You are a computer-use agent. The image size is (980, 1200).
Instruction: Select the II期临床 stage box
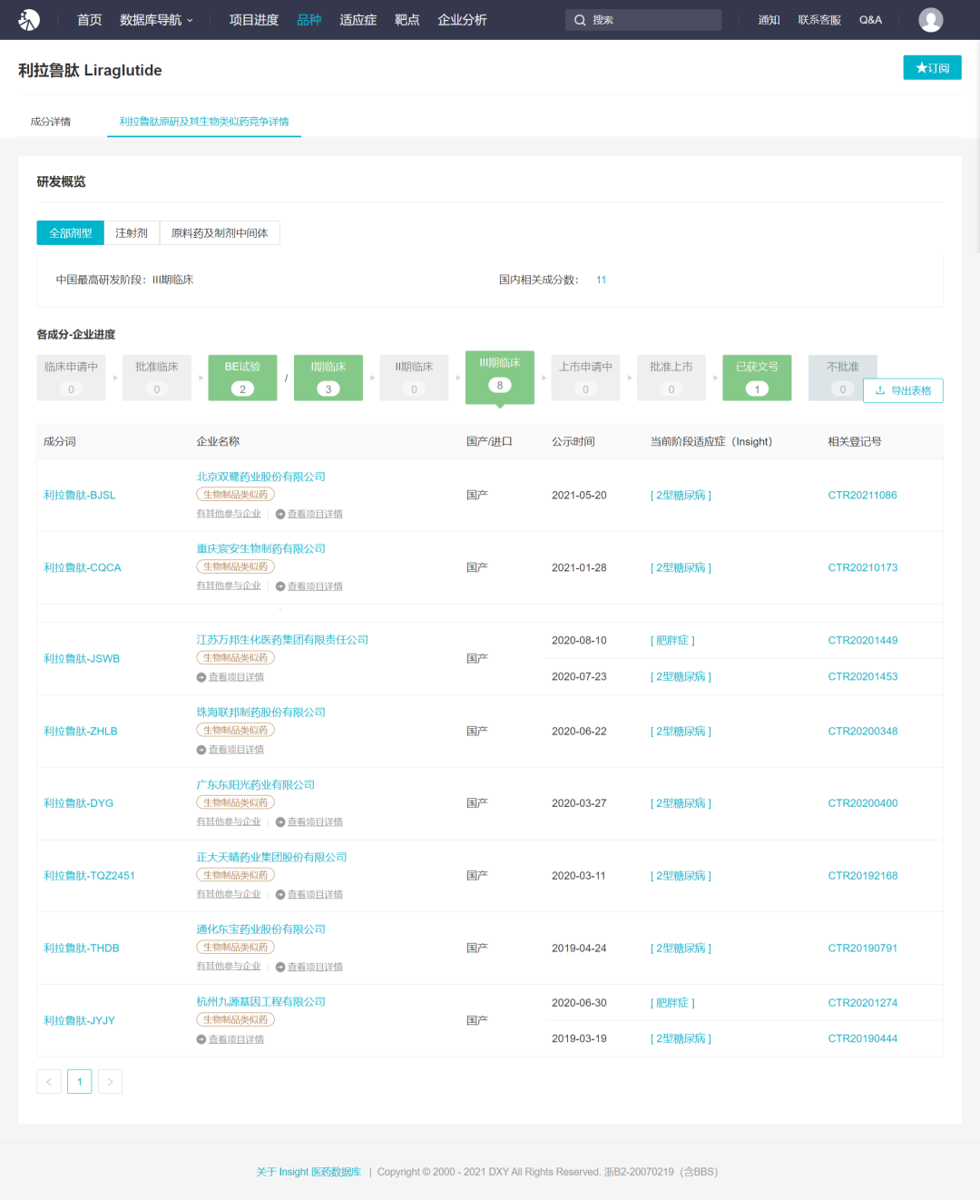[x=414, y=378]
